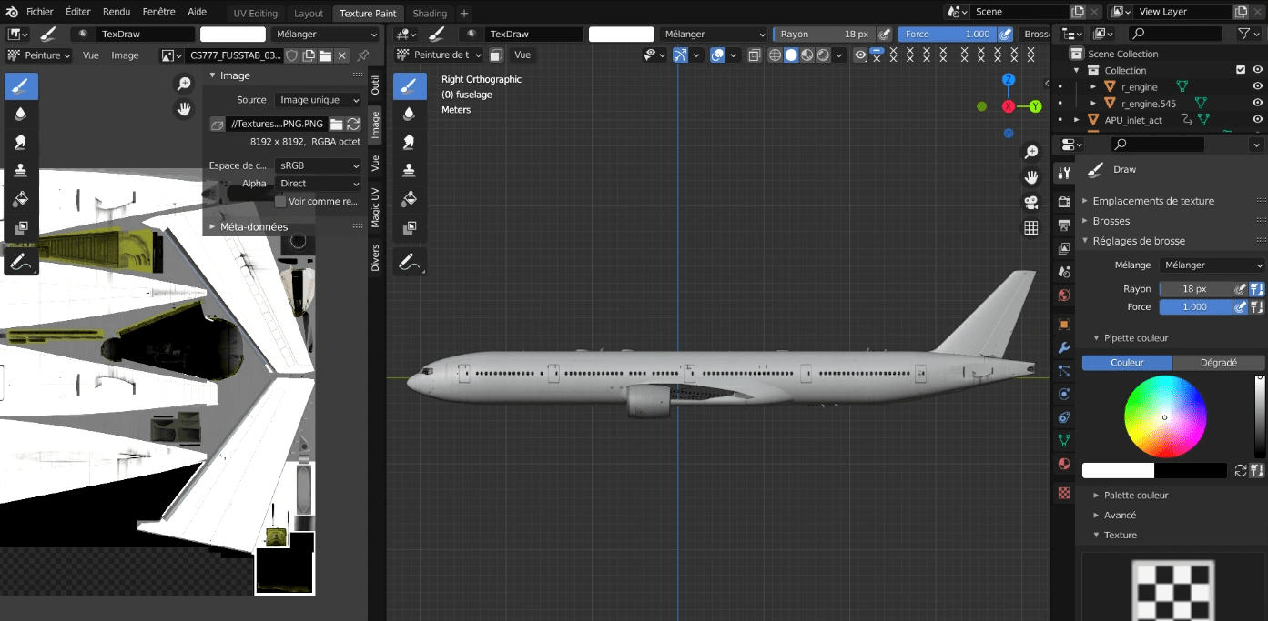Hide the r_engine object in outliner
This screenshot has height=621, width=1268.
tap(1257, 87)
